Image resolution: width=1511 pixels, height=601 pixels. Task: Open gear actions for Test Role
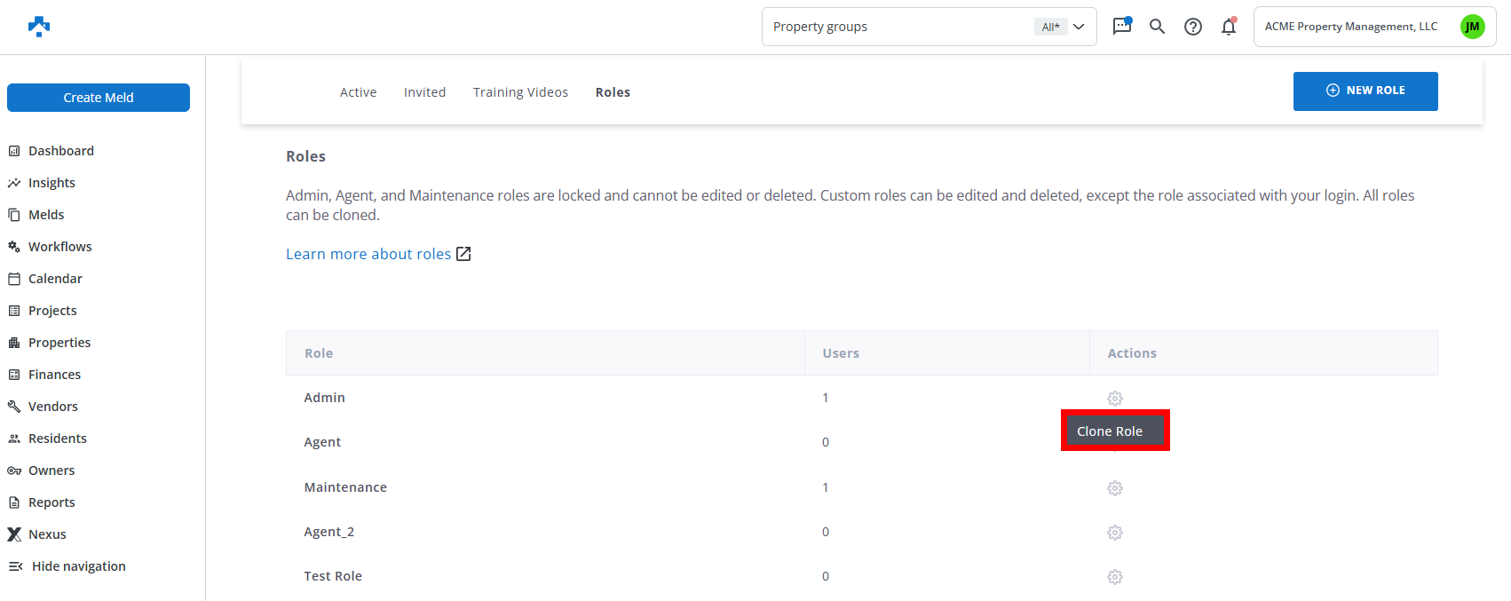click(1115, 577)
